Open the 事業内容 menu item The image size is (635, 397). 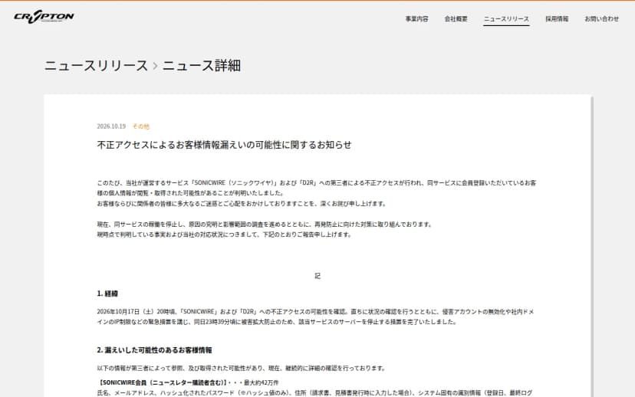(416, 18)
